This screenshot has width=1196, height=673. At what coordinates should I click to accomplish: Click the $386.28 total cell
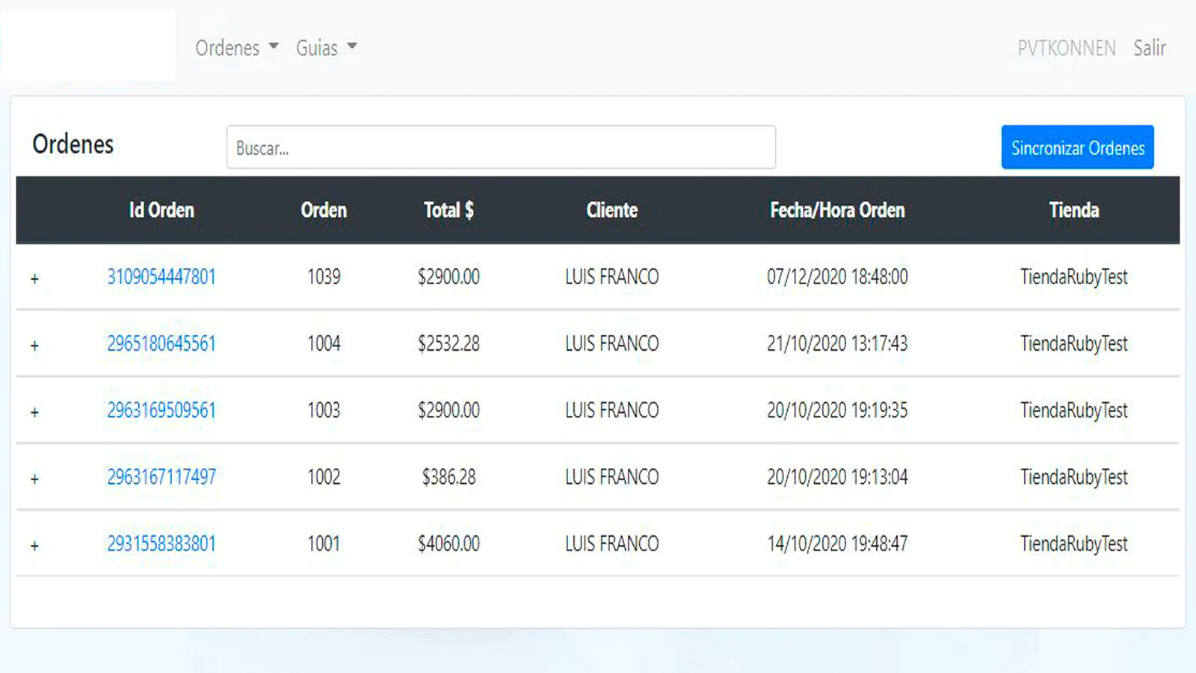(449, 477)
